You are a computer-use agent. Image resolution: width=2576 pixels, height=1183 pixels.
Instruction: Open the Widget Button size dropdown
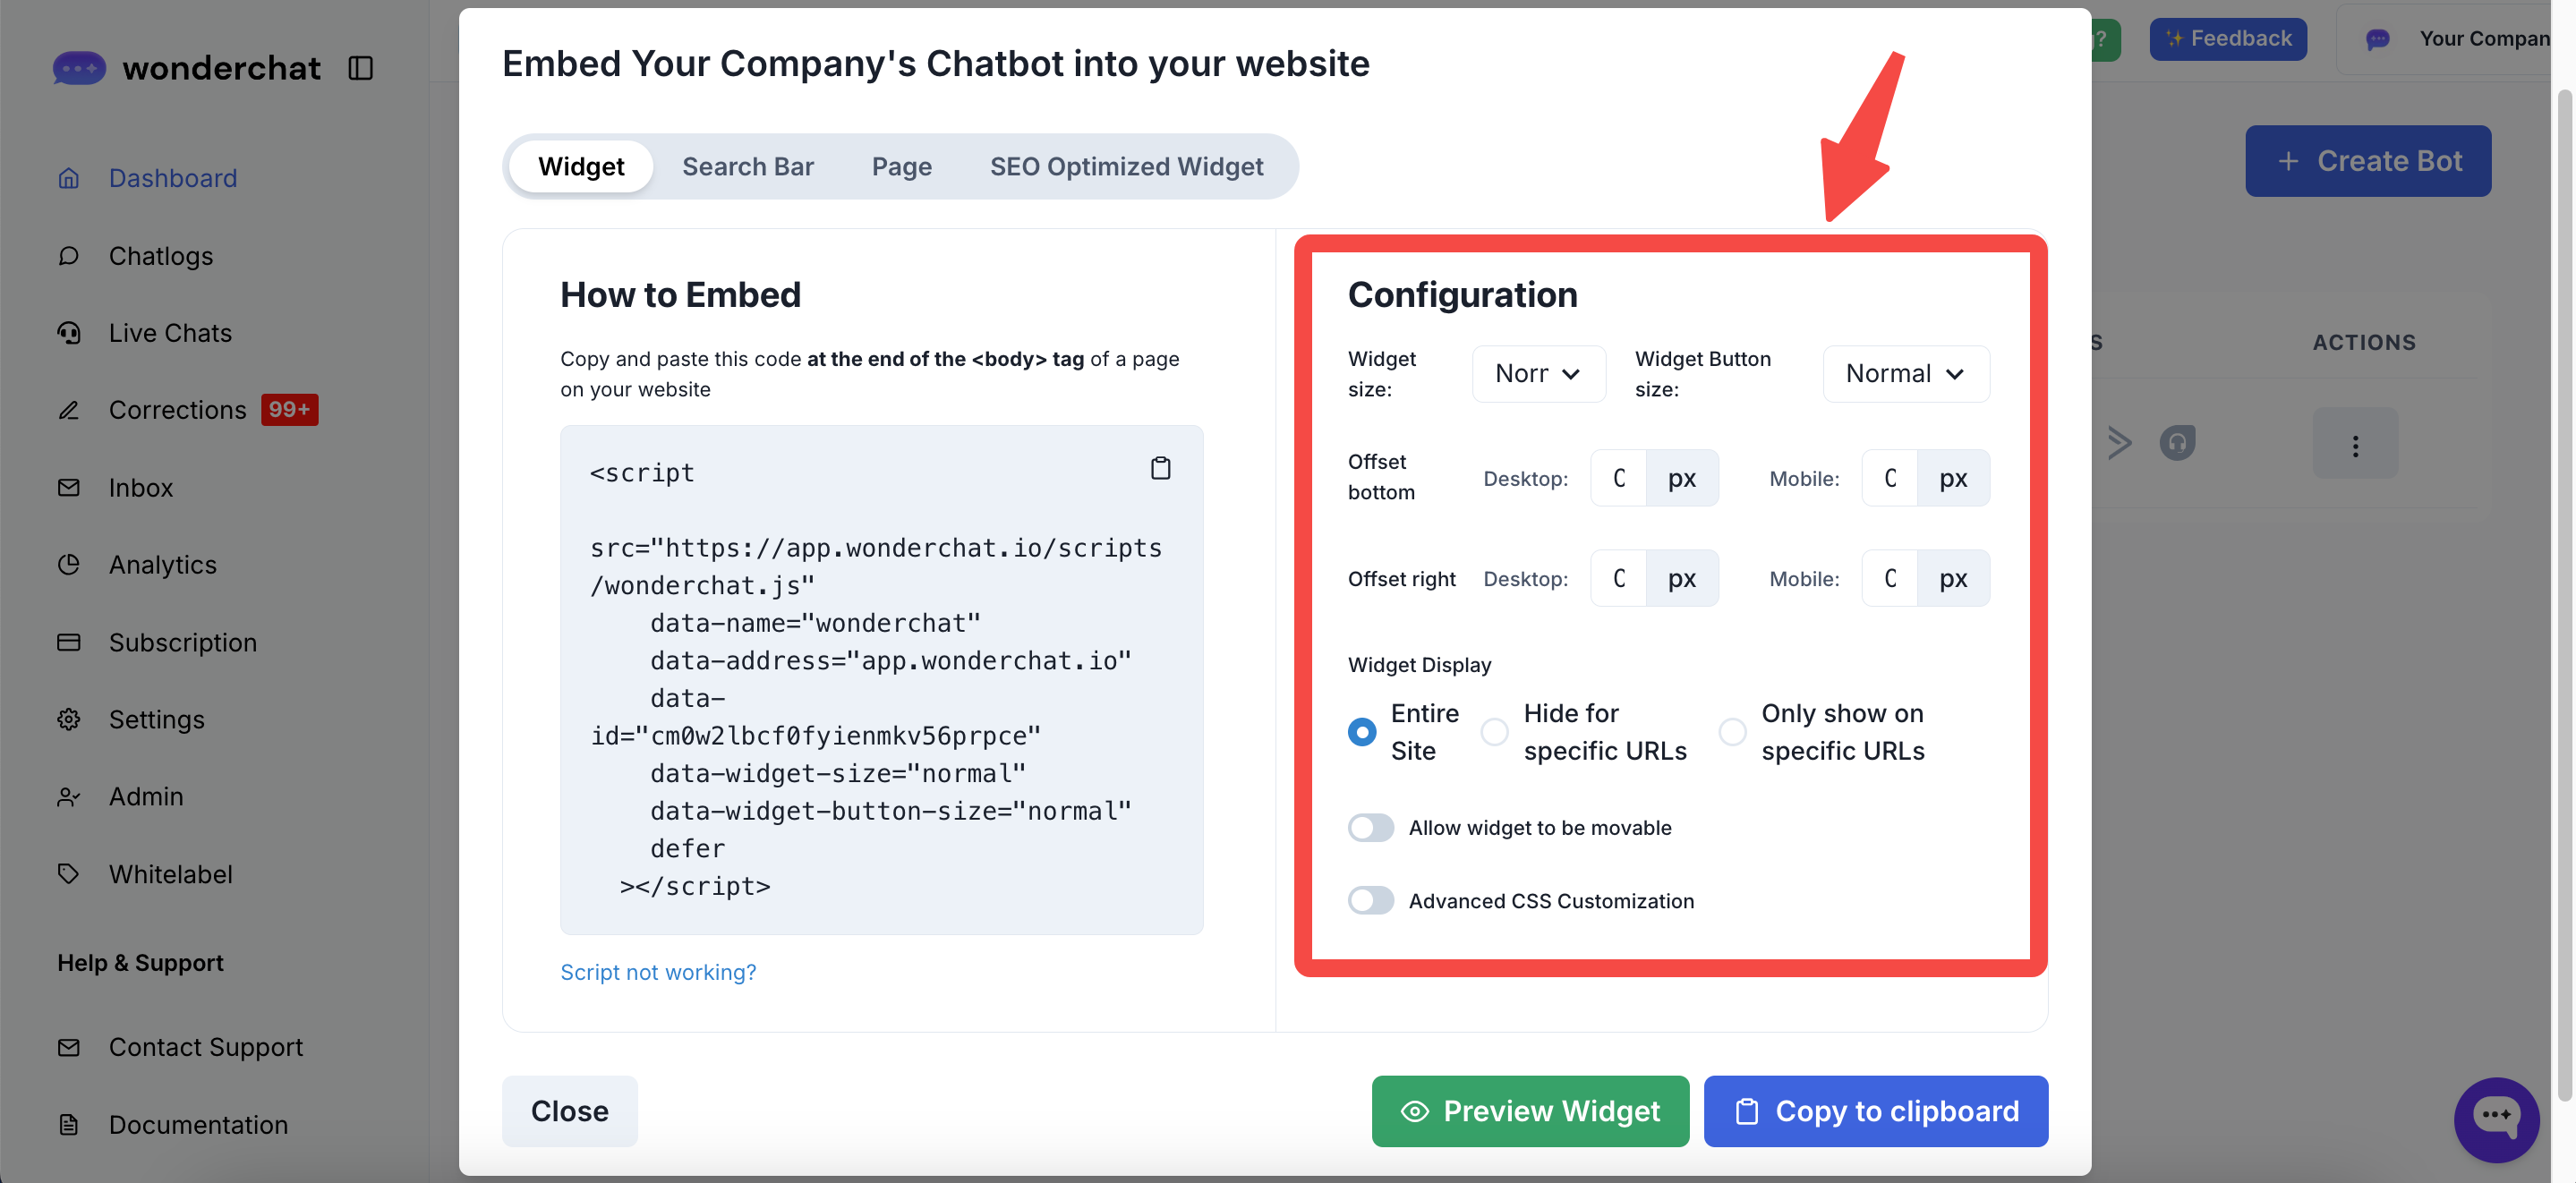(1905, 374)
